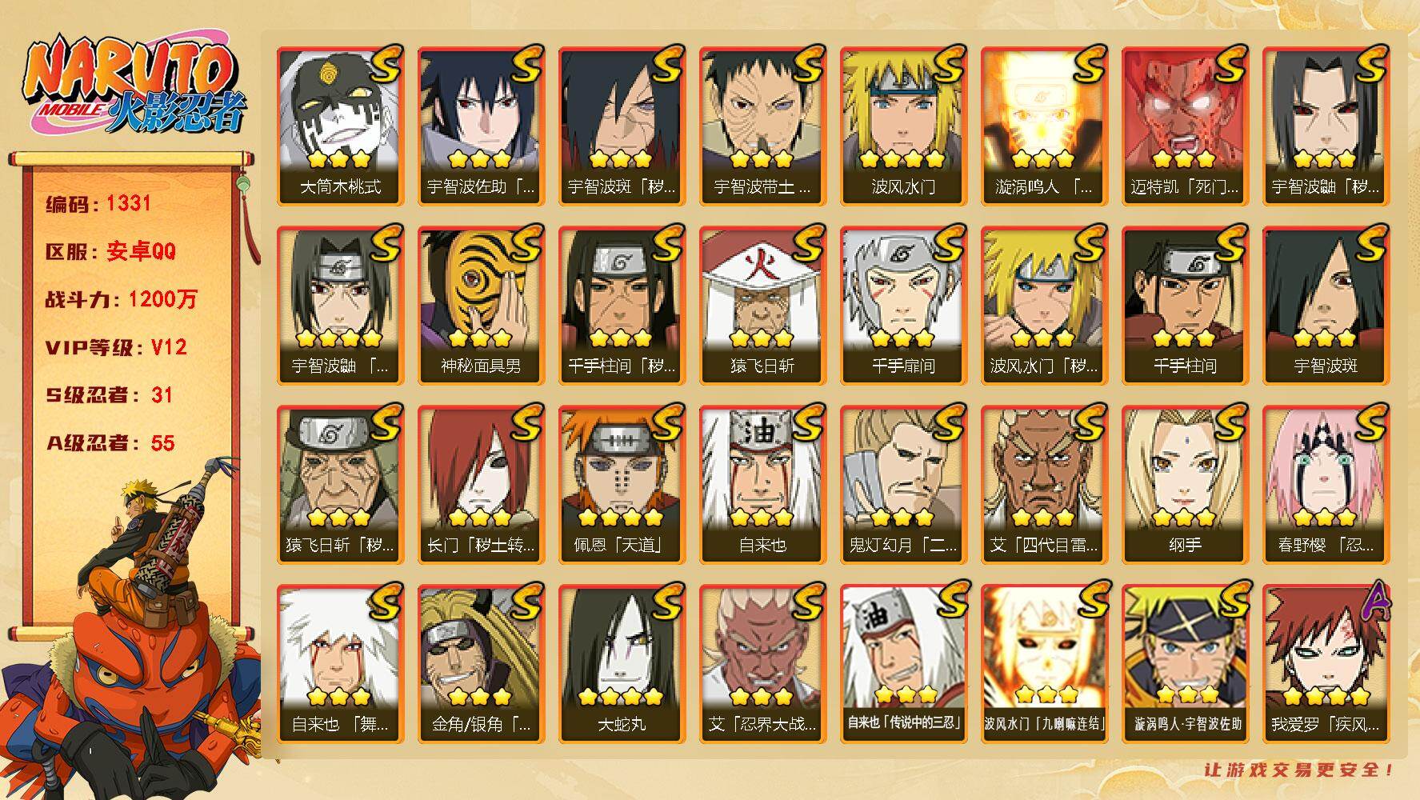The image size is (1420, 800).
Task: Click the 自来也「传说中的三忍」 card
Action: coord(903,664)
